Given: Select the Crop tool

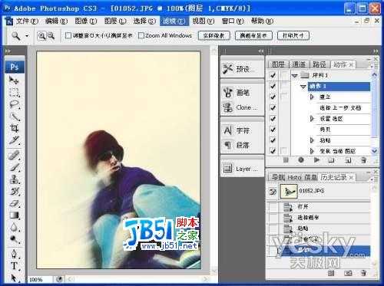Looking at the screenshot, I should pos(15,128).
